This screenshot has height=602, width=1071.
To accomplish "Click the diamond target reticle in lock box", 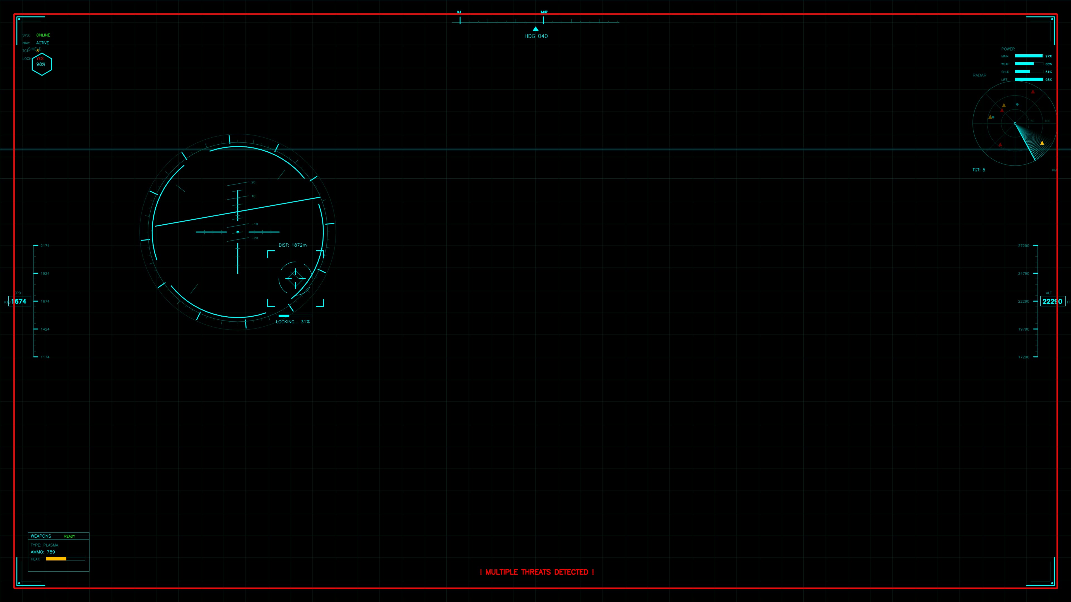I will [x=295, y=278].
